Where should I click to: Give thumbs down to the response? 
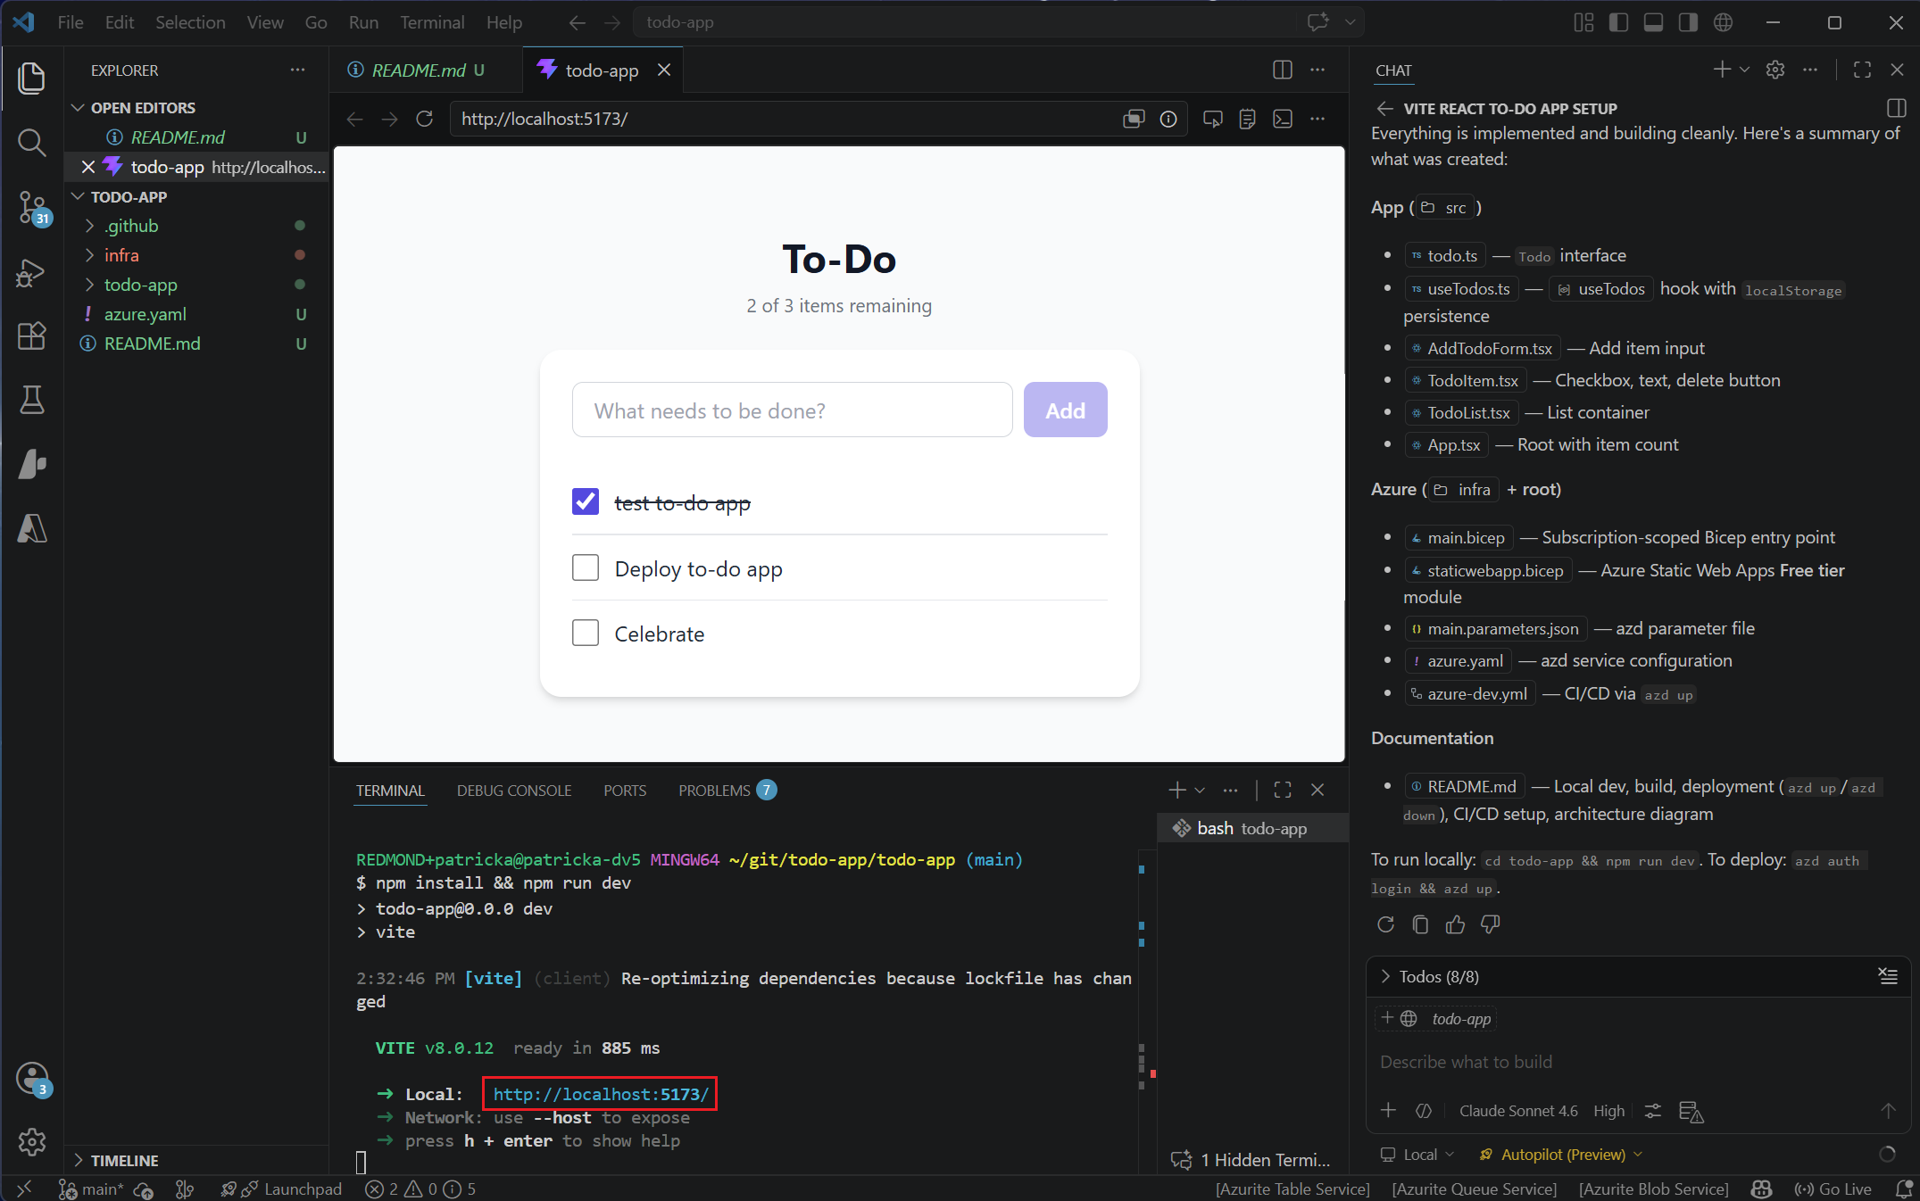(1491, 924)
